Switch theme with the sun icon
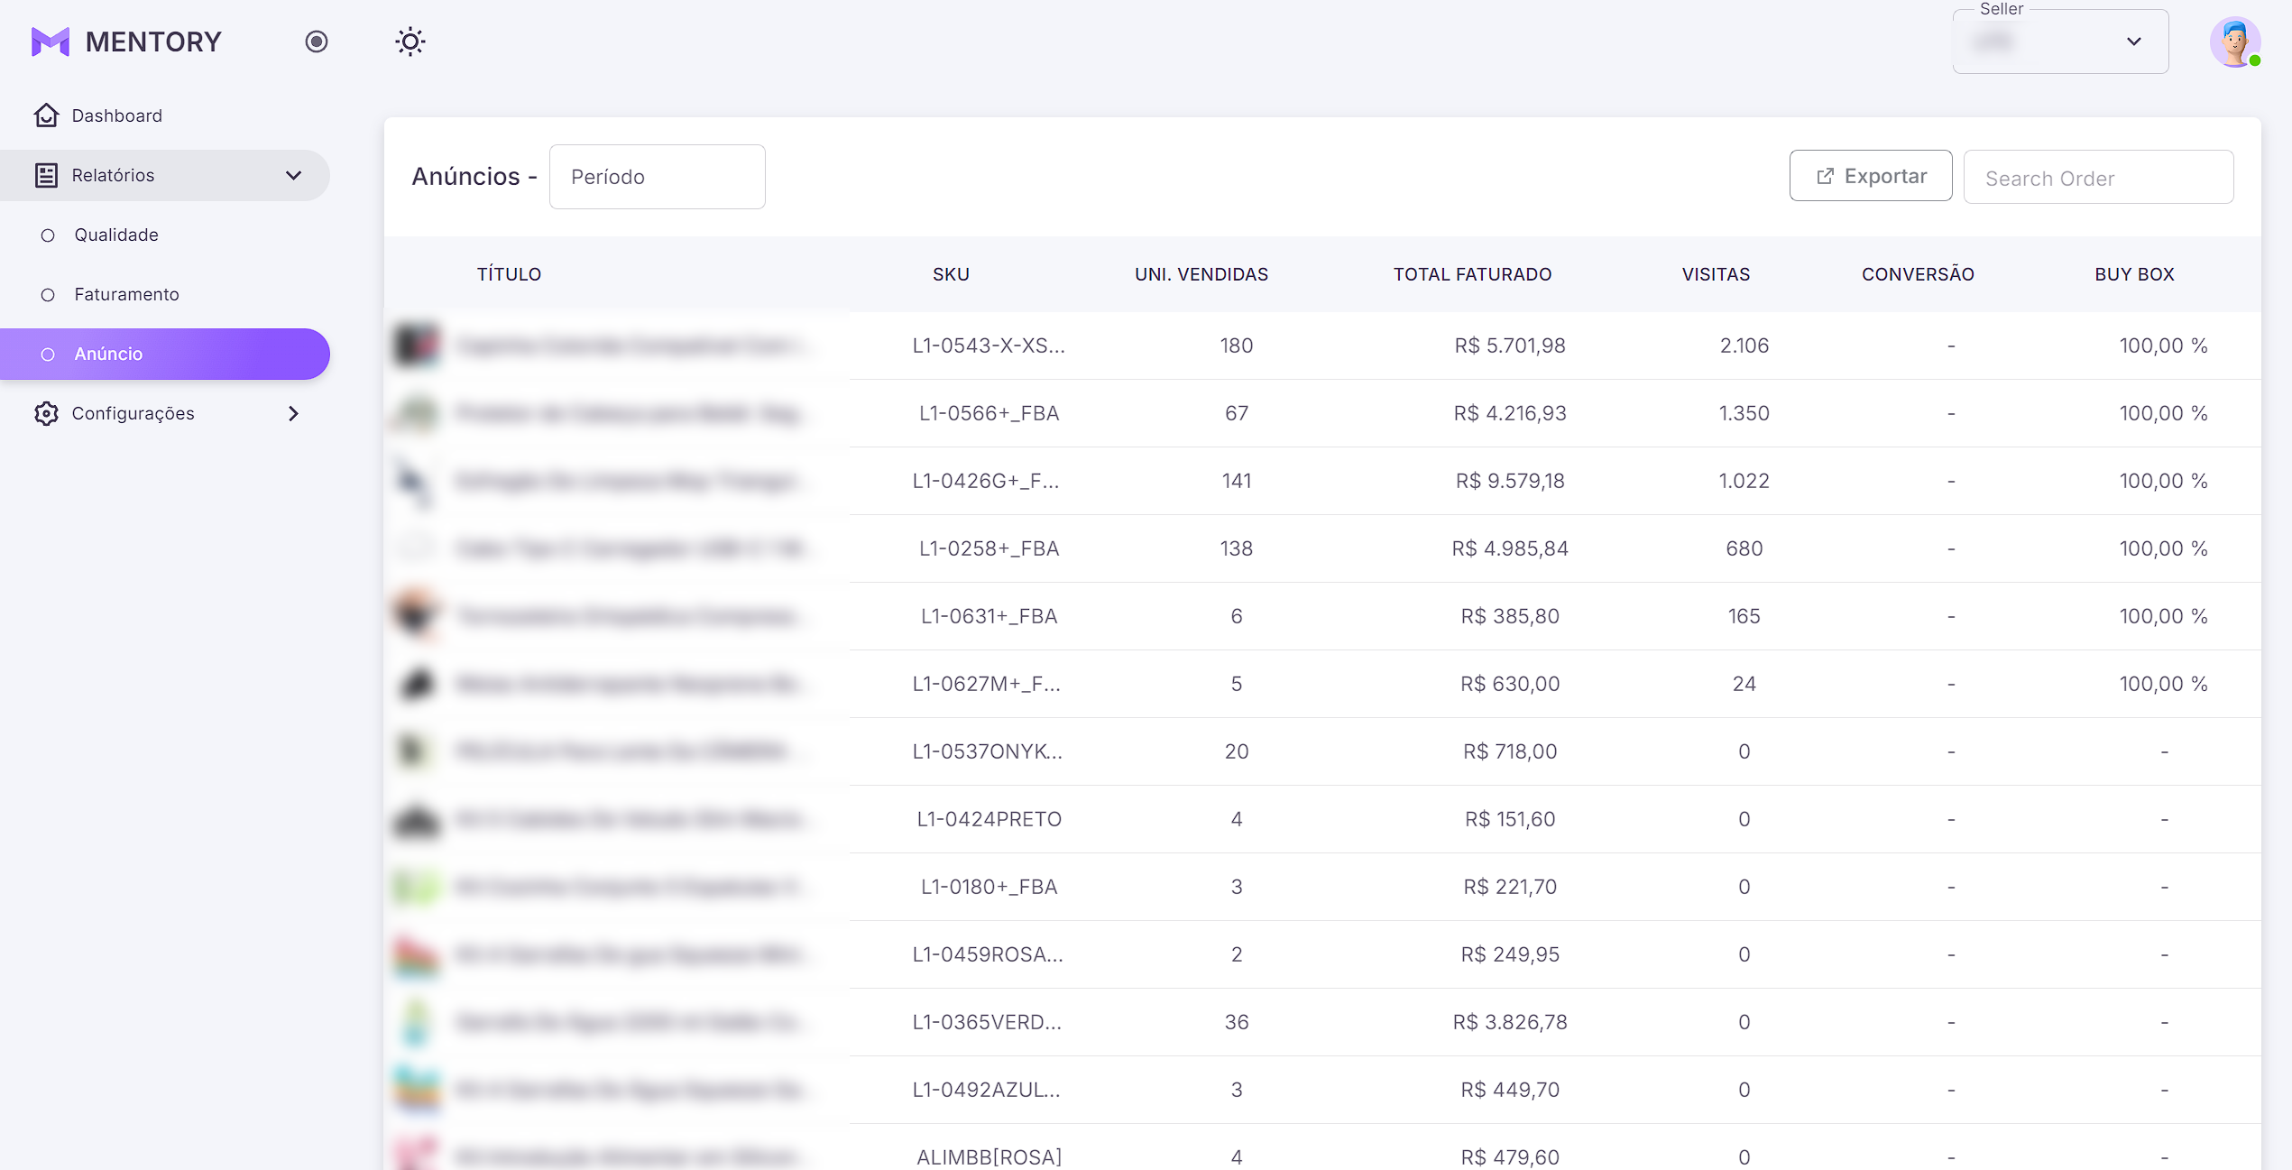Screen dimensions: 2292x1170 tap(410, 41)
